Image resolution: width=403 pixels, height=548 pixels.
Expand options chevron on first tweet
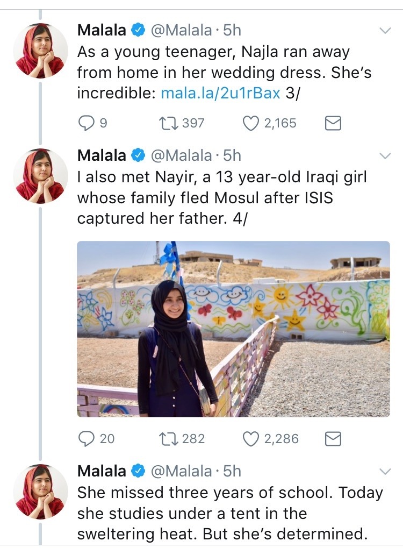coord(385,31)
